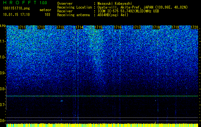Click the 0.7 frequency axis label
This screenshot has width=201, height=127.
pyautogui.click(x=3, y=105)
